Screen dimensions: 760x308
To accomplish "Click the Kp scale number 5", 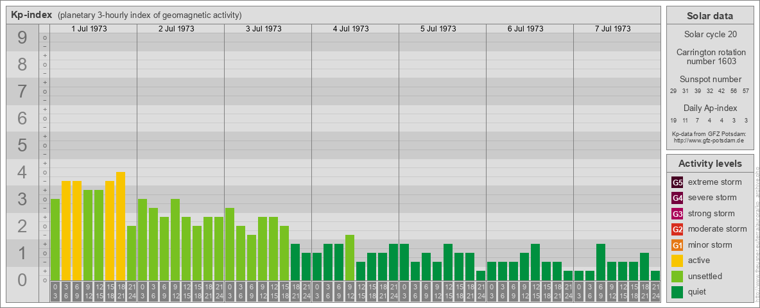I will (x=22, y=145).
